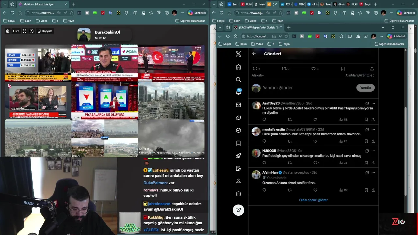Open more menu on mustafa ergün's reply
This screenshot has width=418, height=235.
click(x=373, y=130)
